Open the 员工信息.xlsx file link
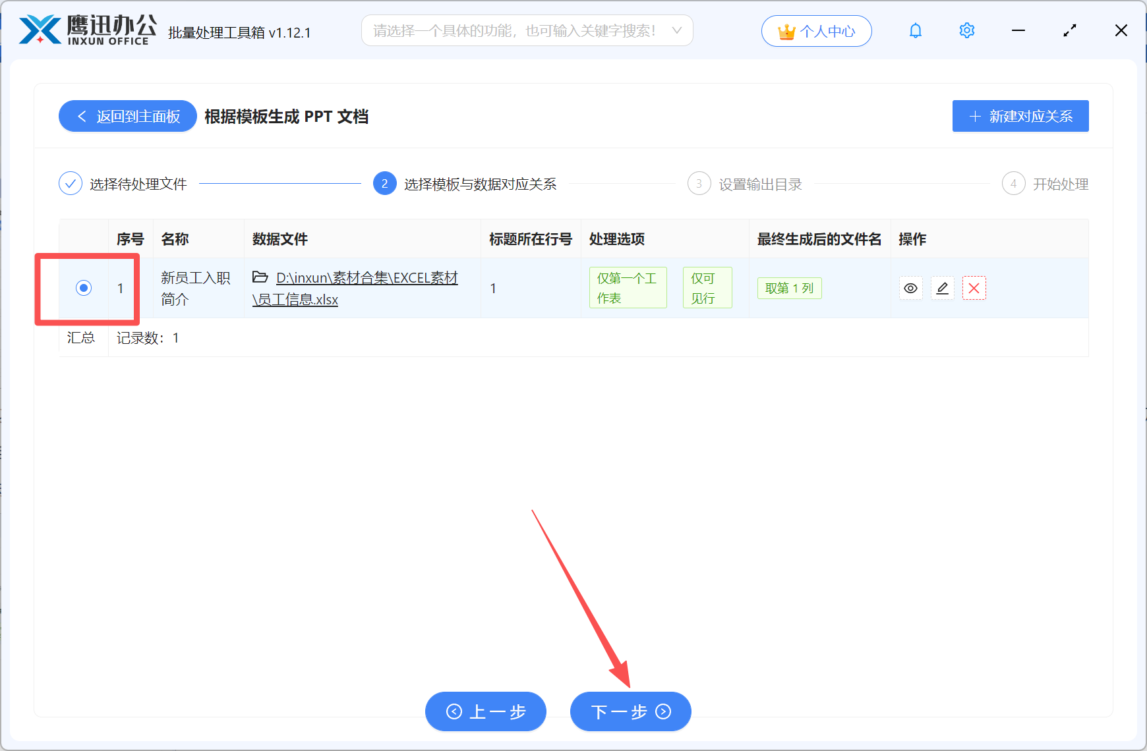Viewport: 1147px width, 751px height. click(x=295, y=299)
